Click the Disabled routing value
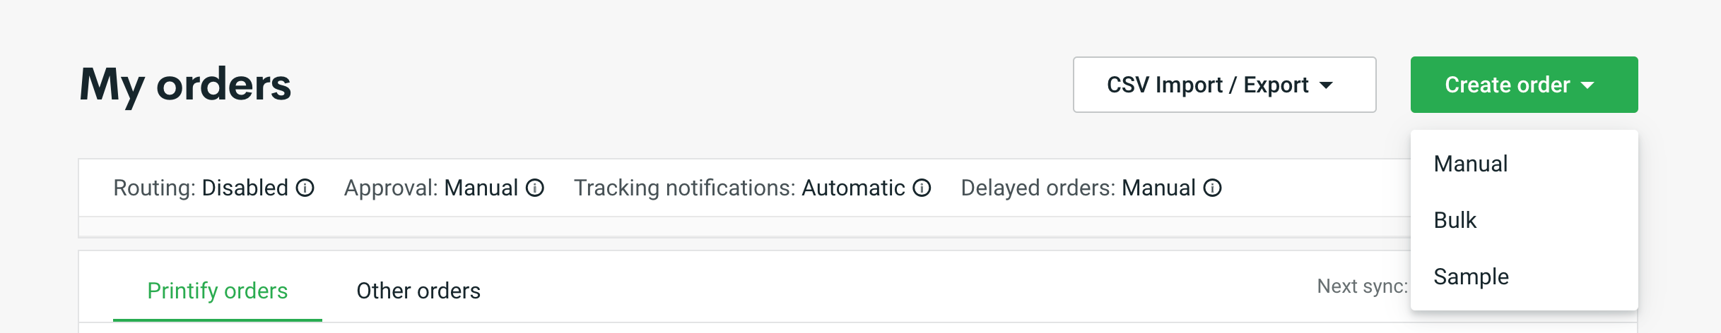 tap(245, 188)
